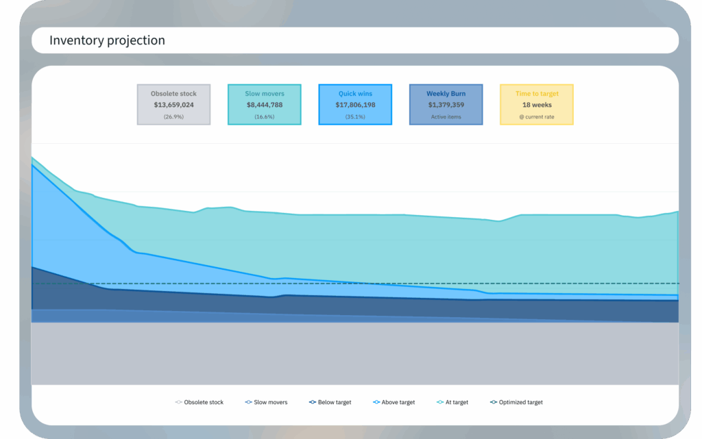The height and width of the screenshot is (439, 702).
Task: Click the At target legend marker icon
Action: (x=439, y=402)
